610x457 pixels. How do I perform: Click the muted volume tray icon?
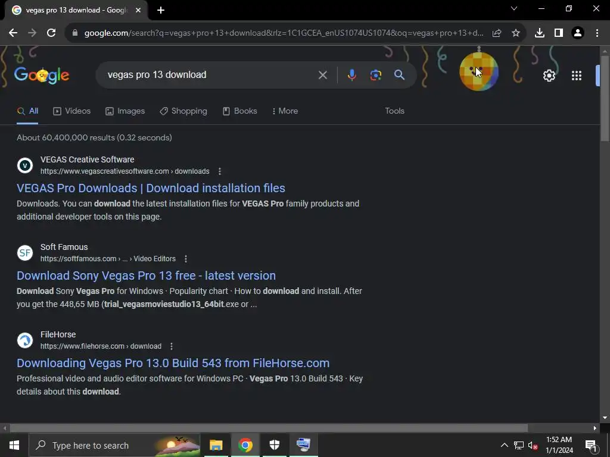[x=533, y=445]
